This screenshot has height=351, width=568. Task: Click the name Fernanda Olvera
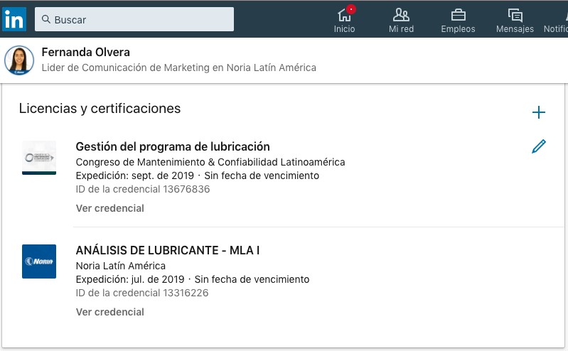click(85, 52)
